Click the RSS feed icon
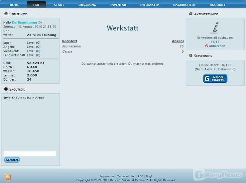Screen dimensions: 246x183 pyautogui.click(x=8, y=178)
